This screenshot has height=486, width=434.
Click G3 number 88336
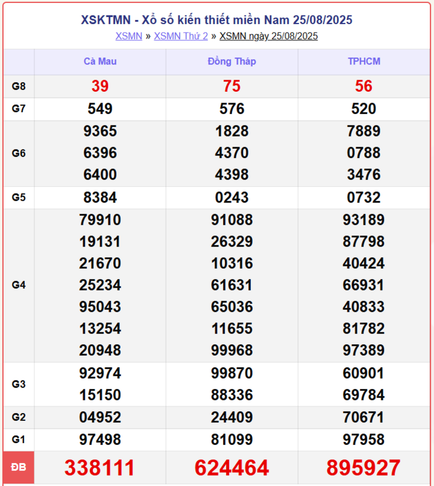click(x=231, y=395)
